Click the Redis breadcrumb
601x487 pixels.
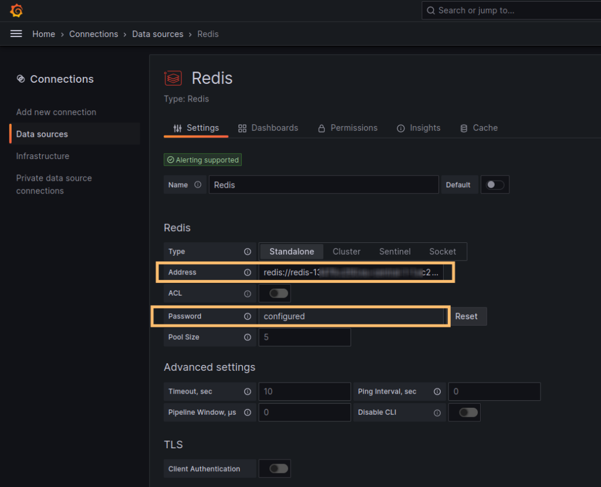coord(208,34)
